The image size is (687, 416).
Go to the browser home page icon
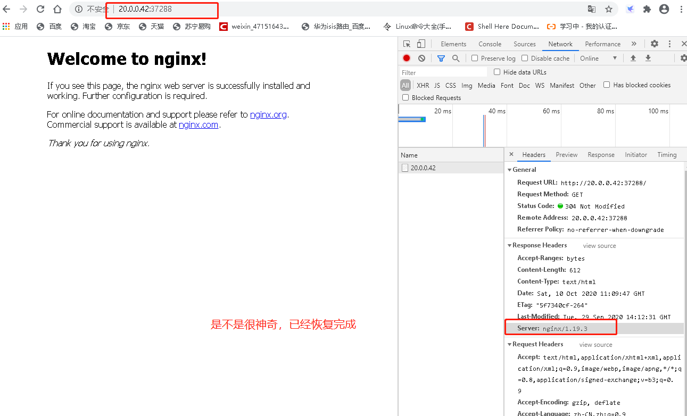click(57, 9)
